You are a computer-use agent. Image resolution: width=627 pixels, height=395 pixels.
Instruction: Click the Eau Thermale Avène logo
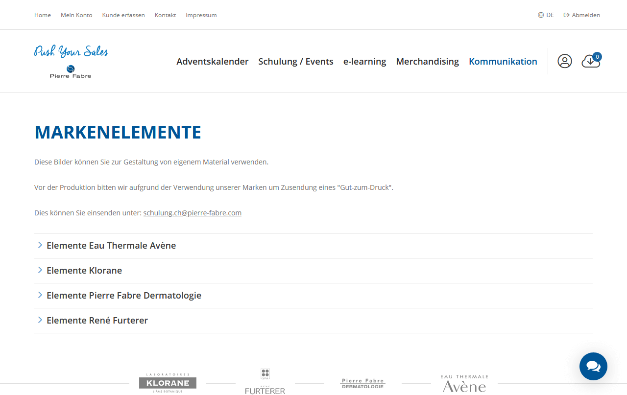464,383
